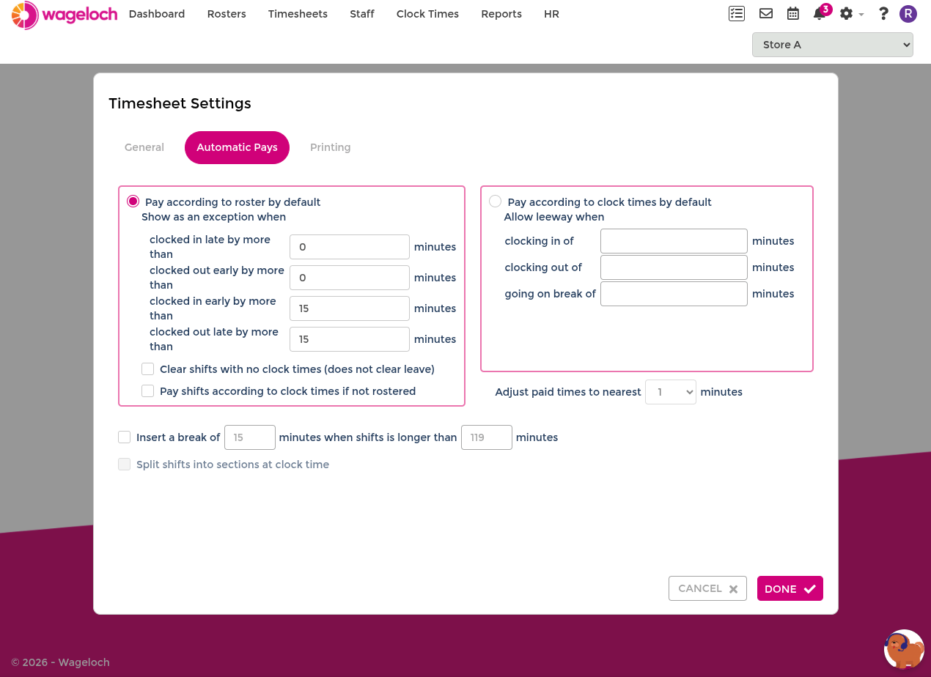
Task: Click the '© 2026 - Wageloch' footer text
Action: point(60,662)
